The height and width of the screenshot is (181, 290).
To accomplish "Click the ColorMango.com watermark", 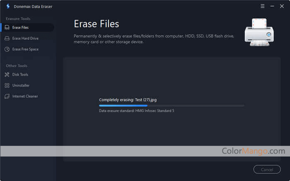I will click(x=253, y=151).
